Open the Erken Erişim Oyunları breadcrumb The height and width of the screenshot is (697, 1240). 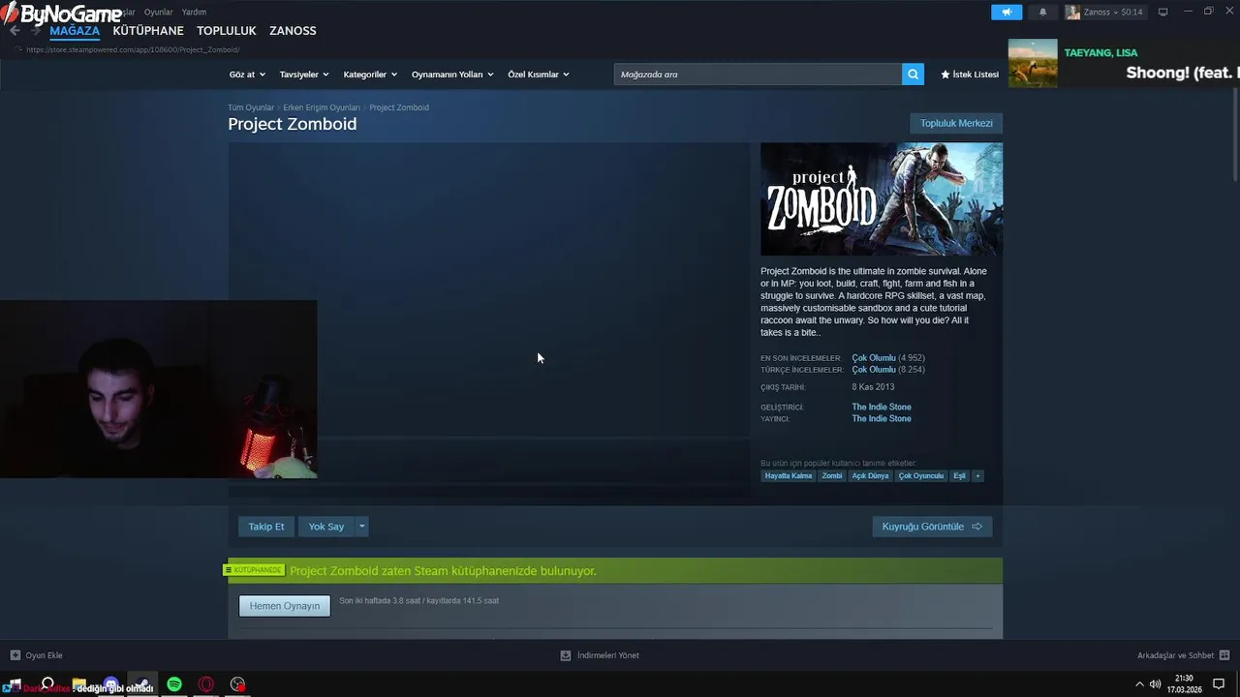(322, 107)
